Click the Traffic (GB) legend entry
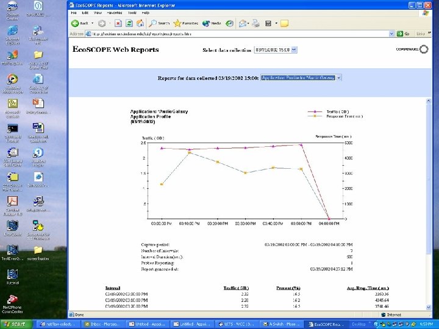The width and height of the screenshot is (439, 329). [x=329, y=111]
